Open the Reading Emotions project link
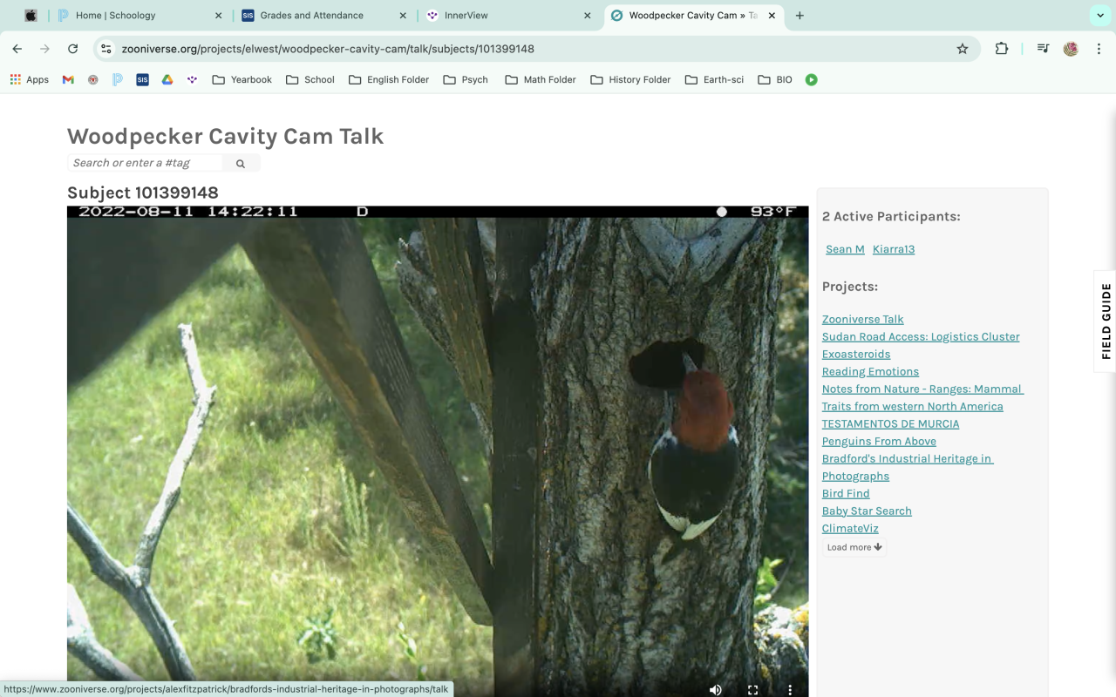The width and height of the screenshot is (1116, 697). coord(870,371)
